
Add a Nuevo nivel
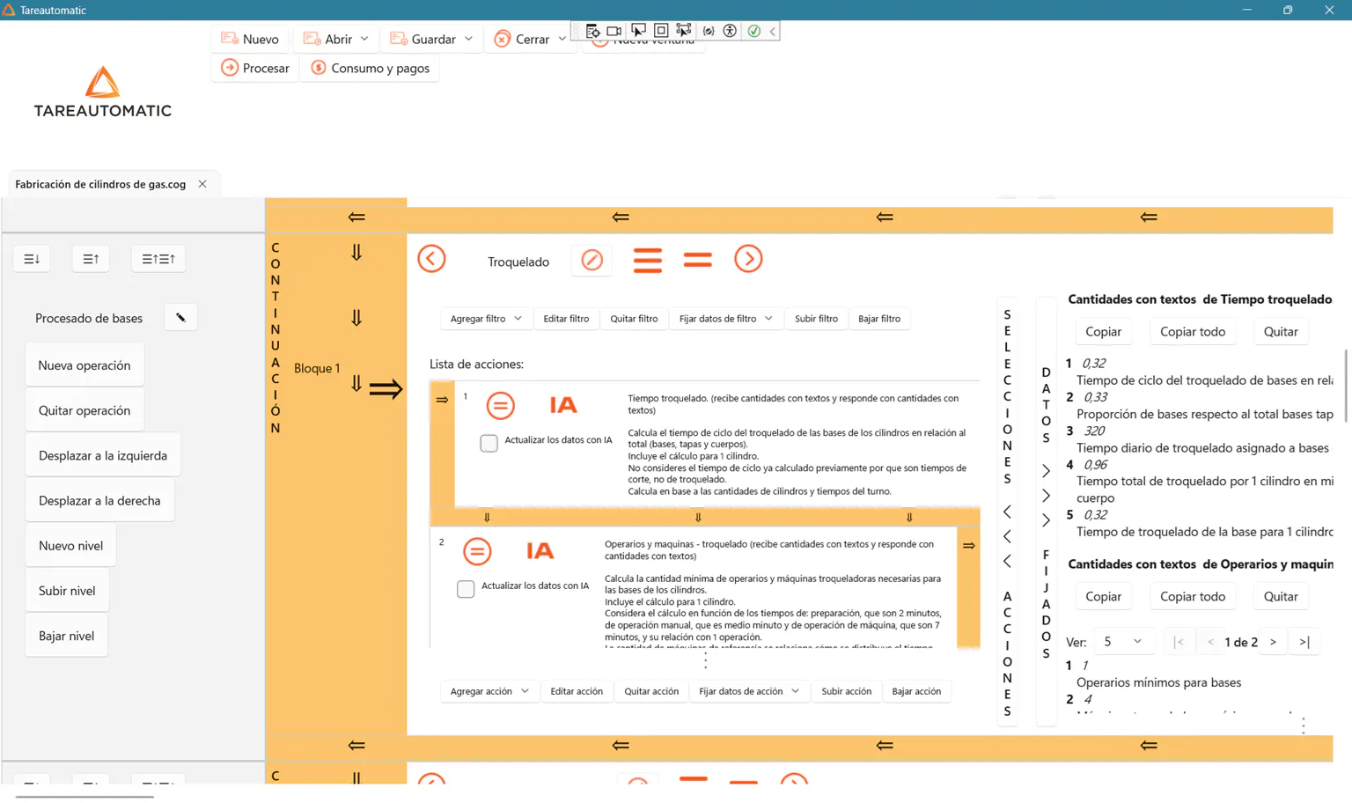[x=70, y=546]
